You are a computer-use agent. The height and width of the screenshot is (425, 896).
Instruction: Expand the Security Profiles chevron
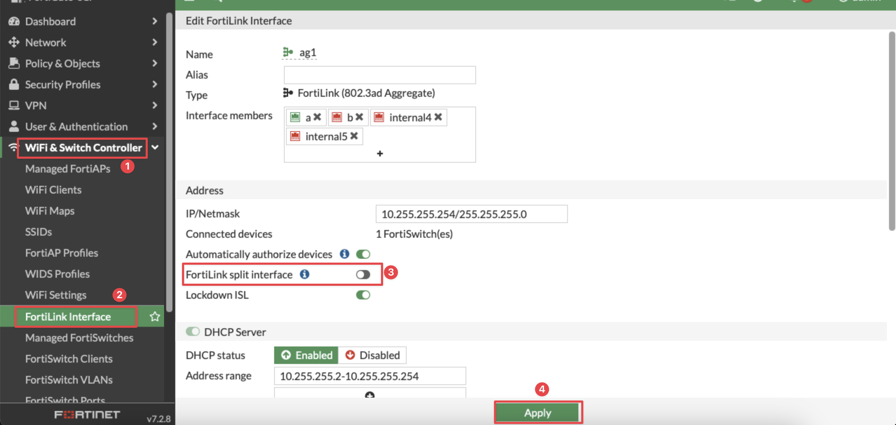coord(155,85)
